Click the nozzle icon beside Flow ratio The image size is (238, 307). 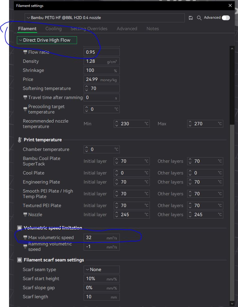(25, 52)
